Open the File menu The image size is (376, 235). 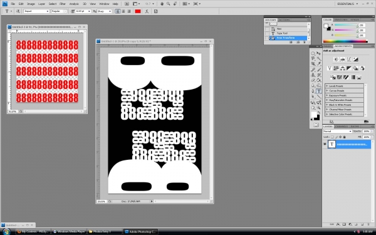click(x=13, y=4)
